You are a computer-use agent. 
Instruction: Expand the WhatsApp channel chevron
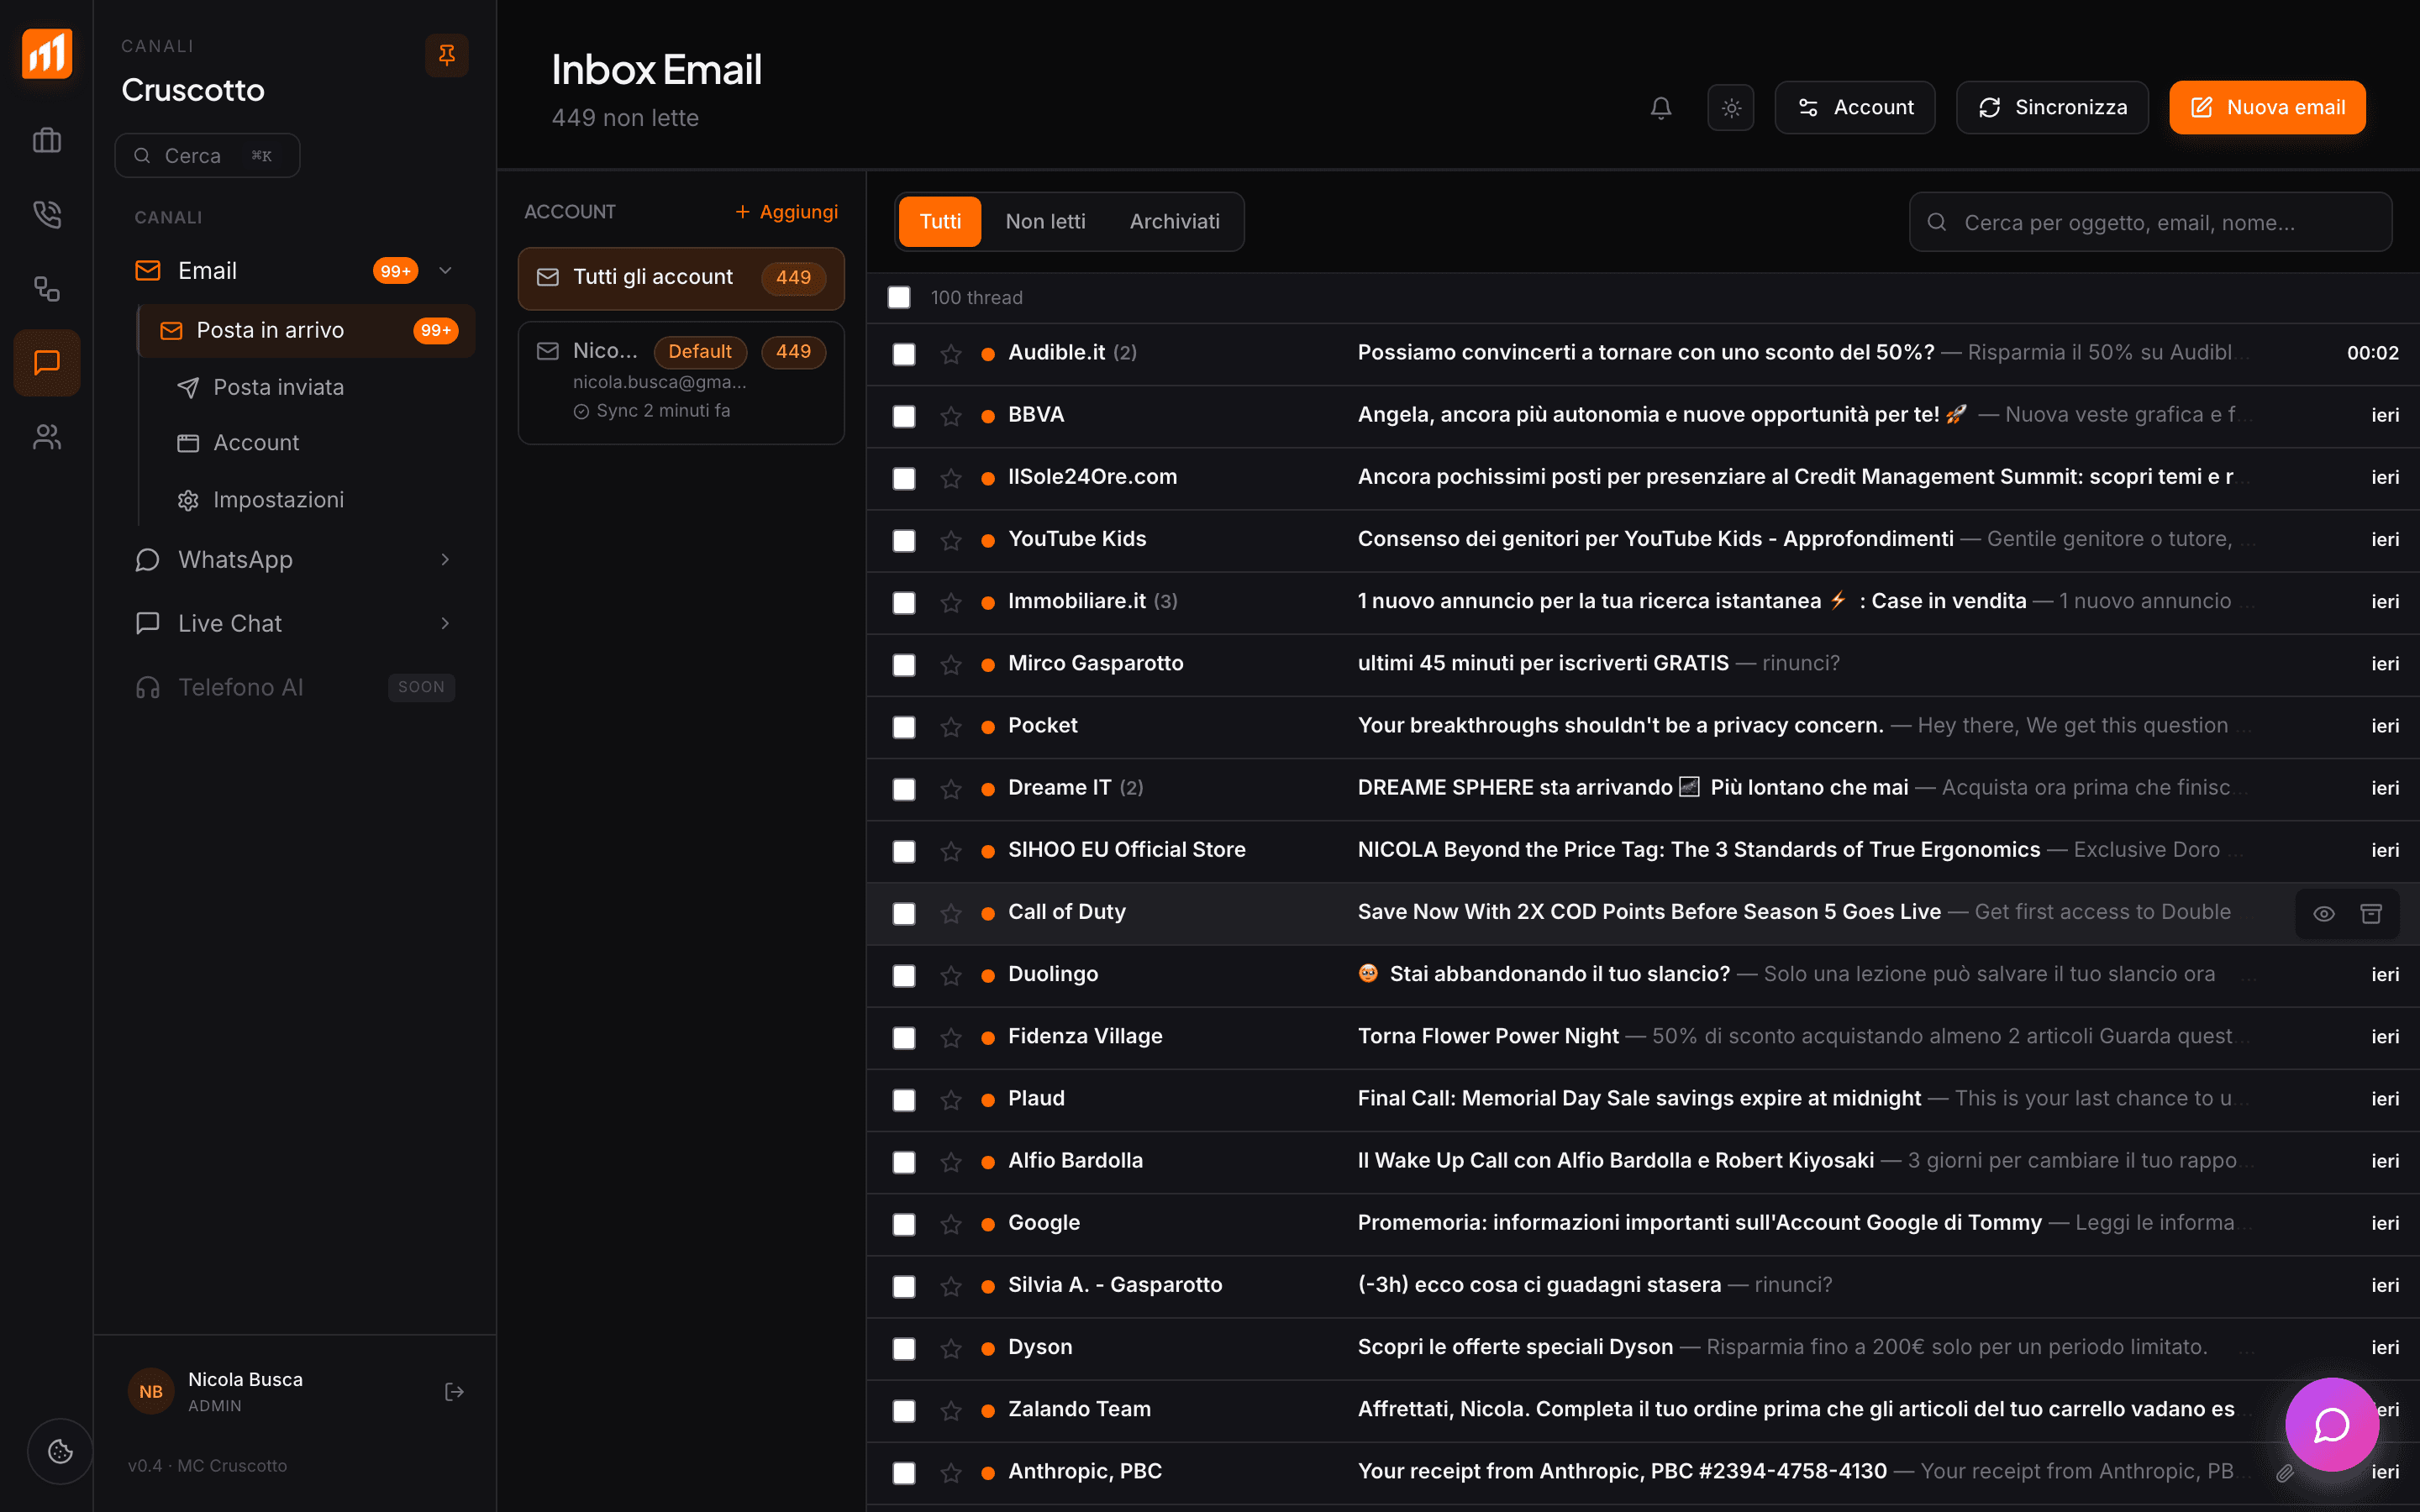(x=446, y=559)
